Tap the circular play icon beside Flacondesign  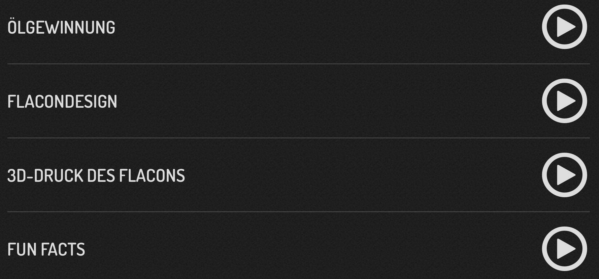point(564,101)
